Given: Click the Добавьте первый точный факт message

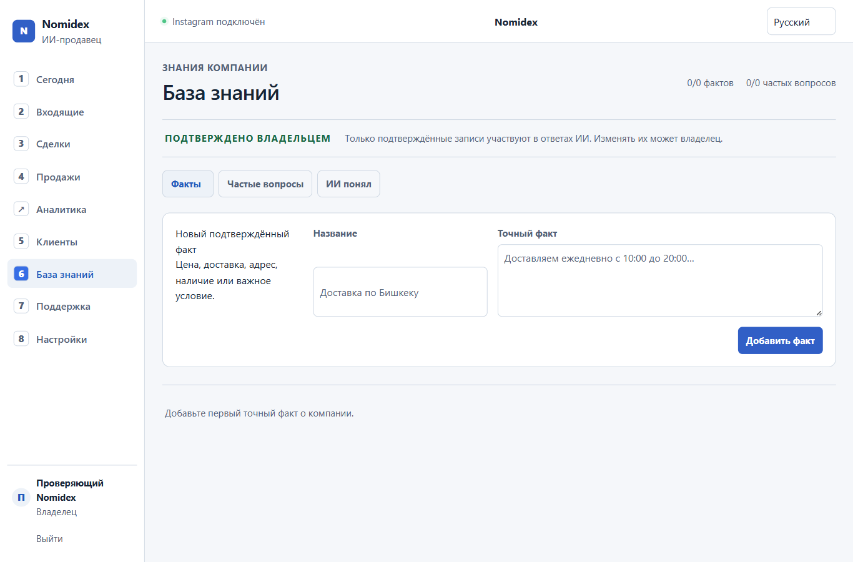Looking at the screenshot, I should [259, 413].
